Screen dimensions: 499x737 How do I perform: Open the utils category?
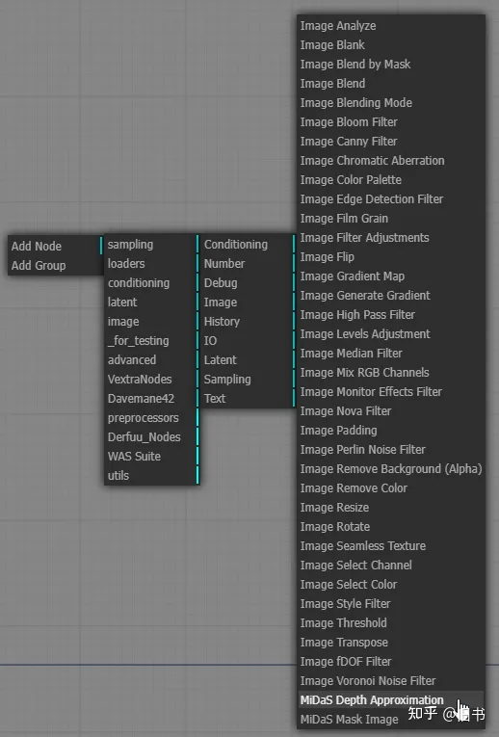(x=151, y=476)
